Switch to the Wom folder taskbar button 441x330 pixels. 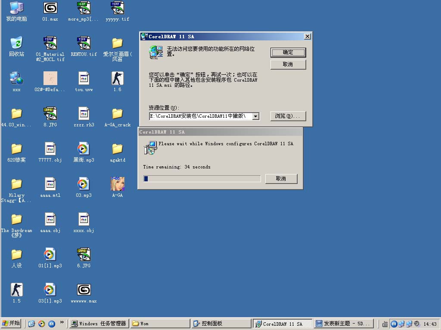coord(160,324)
